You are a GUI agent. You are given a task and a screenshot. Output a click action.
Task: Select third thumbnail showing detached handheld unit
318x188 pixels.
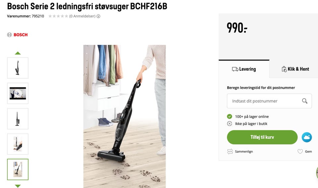18,119
